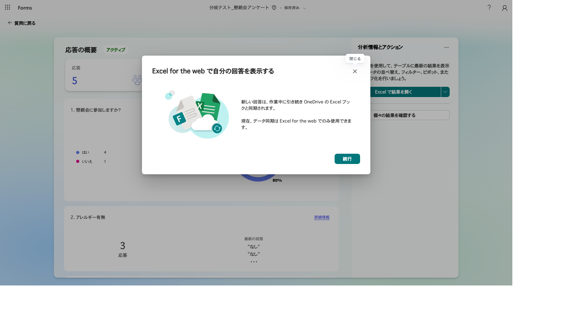569x317 pixels.
Task: Click the ellipsis under 最新の回答
Action: pyautogui.click(x=254, y=262)
